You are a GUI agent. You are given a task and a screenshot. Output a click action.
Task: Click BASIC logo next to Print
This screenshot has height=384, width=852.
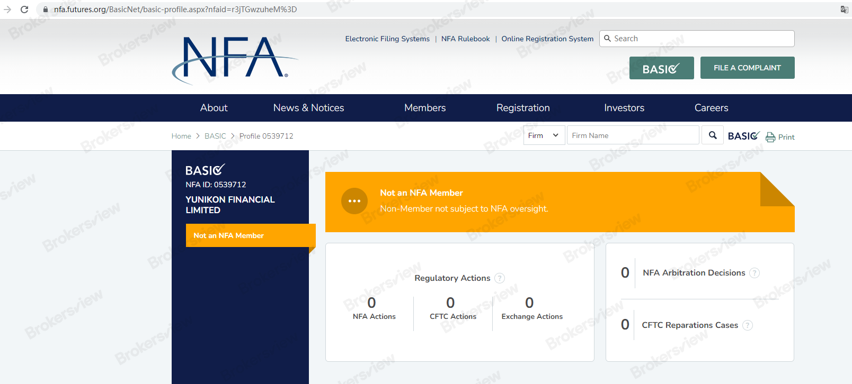743,136
